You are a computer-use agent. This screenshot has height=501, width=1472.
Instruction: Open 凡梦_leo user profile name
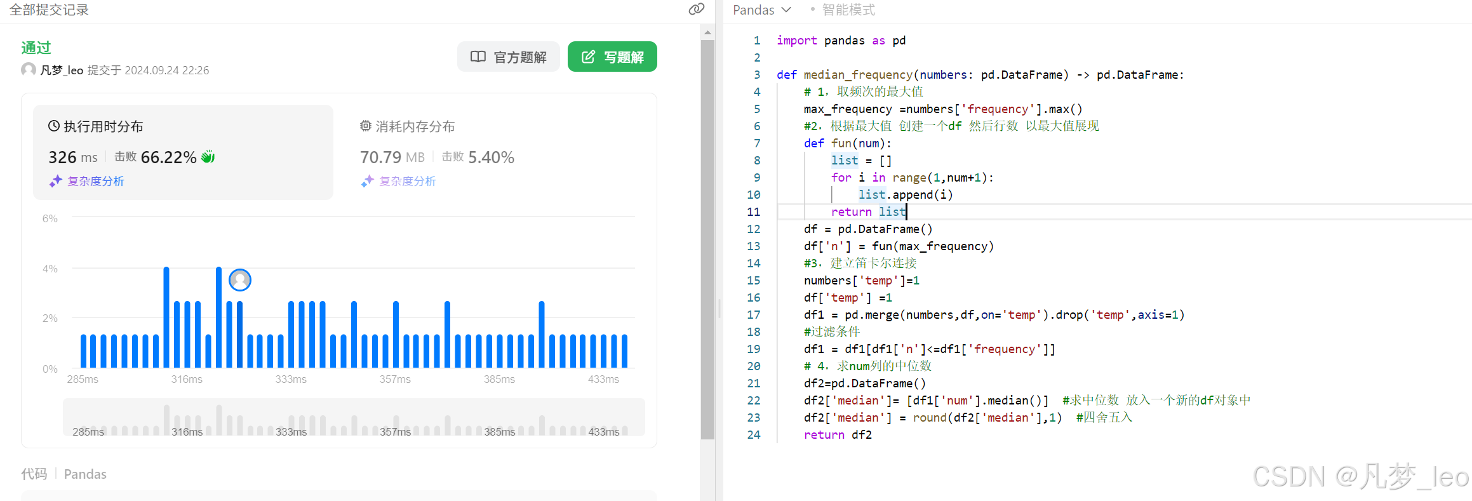(x=62, y=70)
